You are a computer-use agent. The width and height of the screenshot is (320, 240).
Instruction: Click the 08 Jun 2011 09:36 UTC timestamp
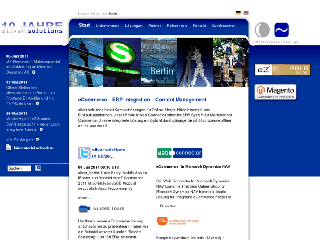click(98, 167)
